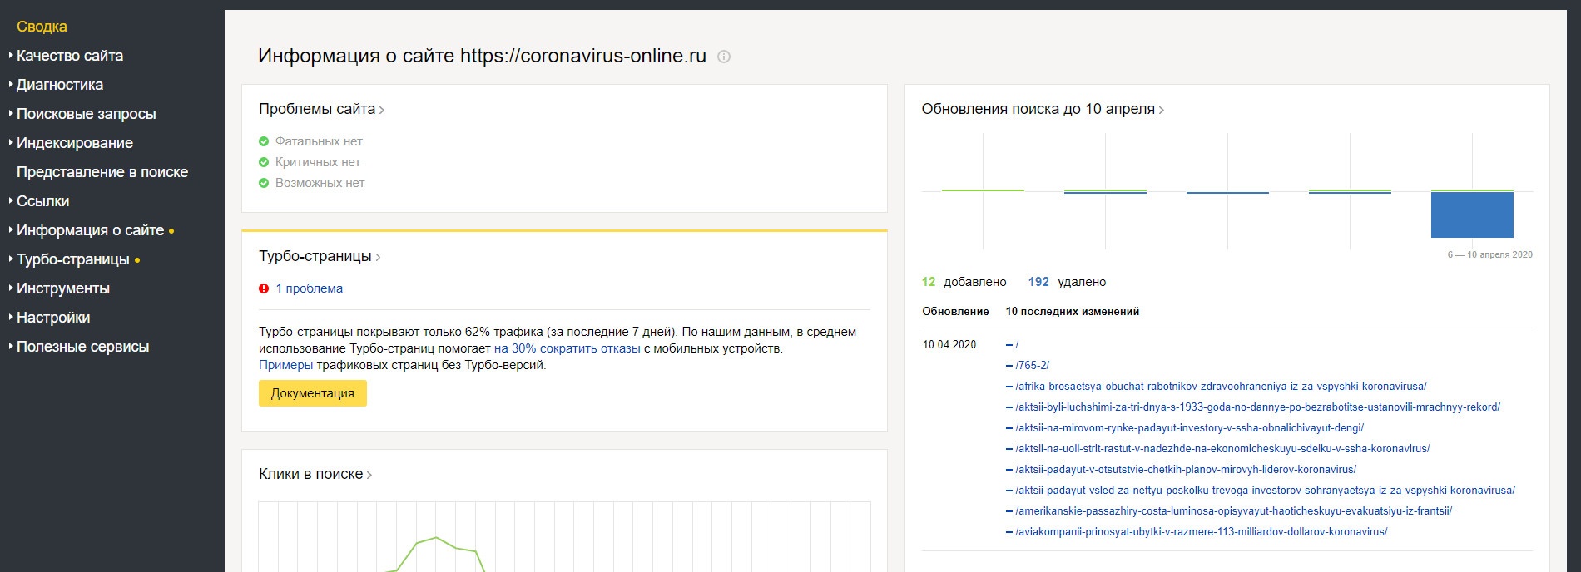
Task: Open the '1 проблема' link
Action: (309, 288)
